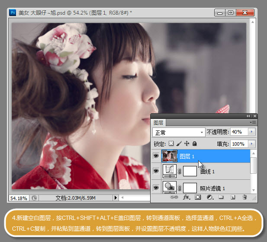Open the fx layer style menu
267x242 pixels.
pyautogui.click(x=187, y=197)
